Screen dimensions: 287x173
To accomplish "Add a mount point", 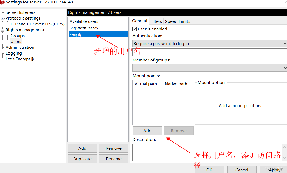I will (x=147, y=131).
